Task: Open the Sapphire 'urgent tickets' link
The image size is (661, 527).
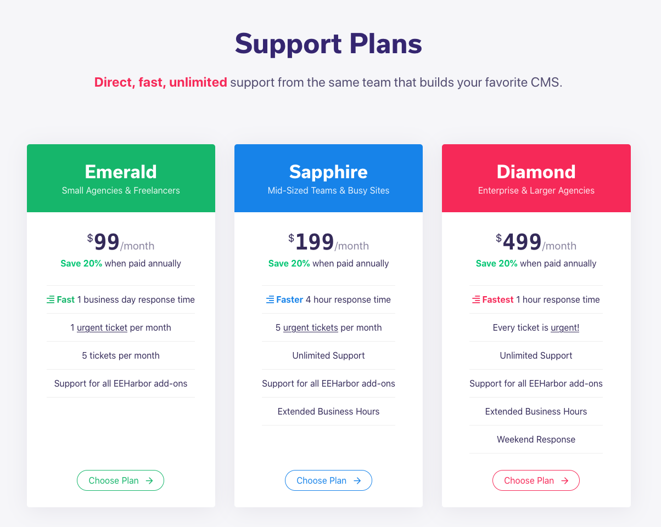Action: pyautogui.click(x=311, y=327)
